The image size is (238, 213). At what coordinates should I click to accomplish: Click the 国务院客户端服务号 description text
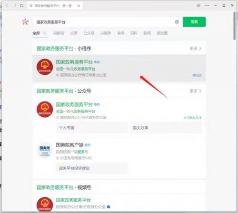click(72, 152)
